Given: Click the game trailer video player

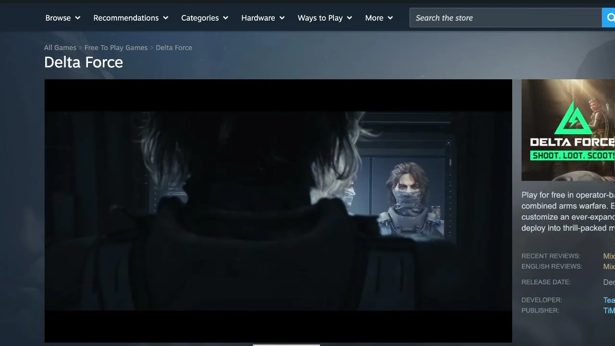Looking at the screenshot, I should tap(278, 211).
